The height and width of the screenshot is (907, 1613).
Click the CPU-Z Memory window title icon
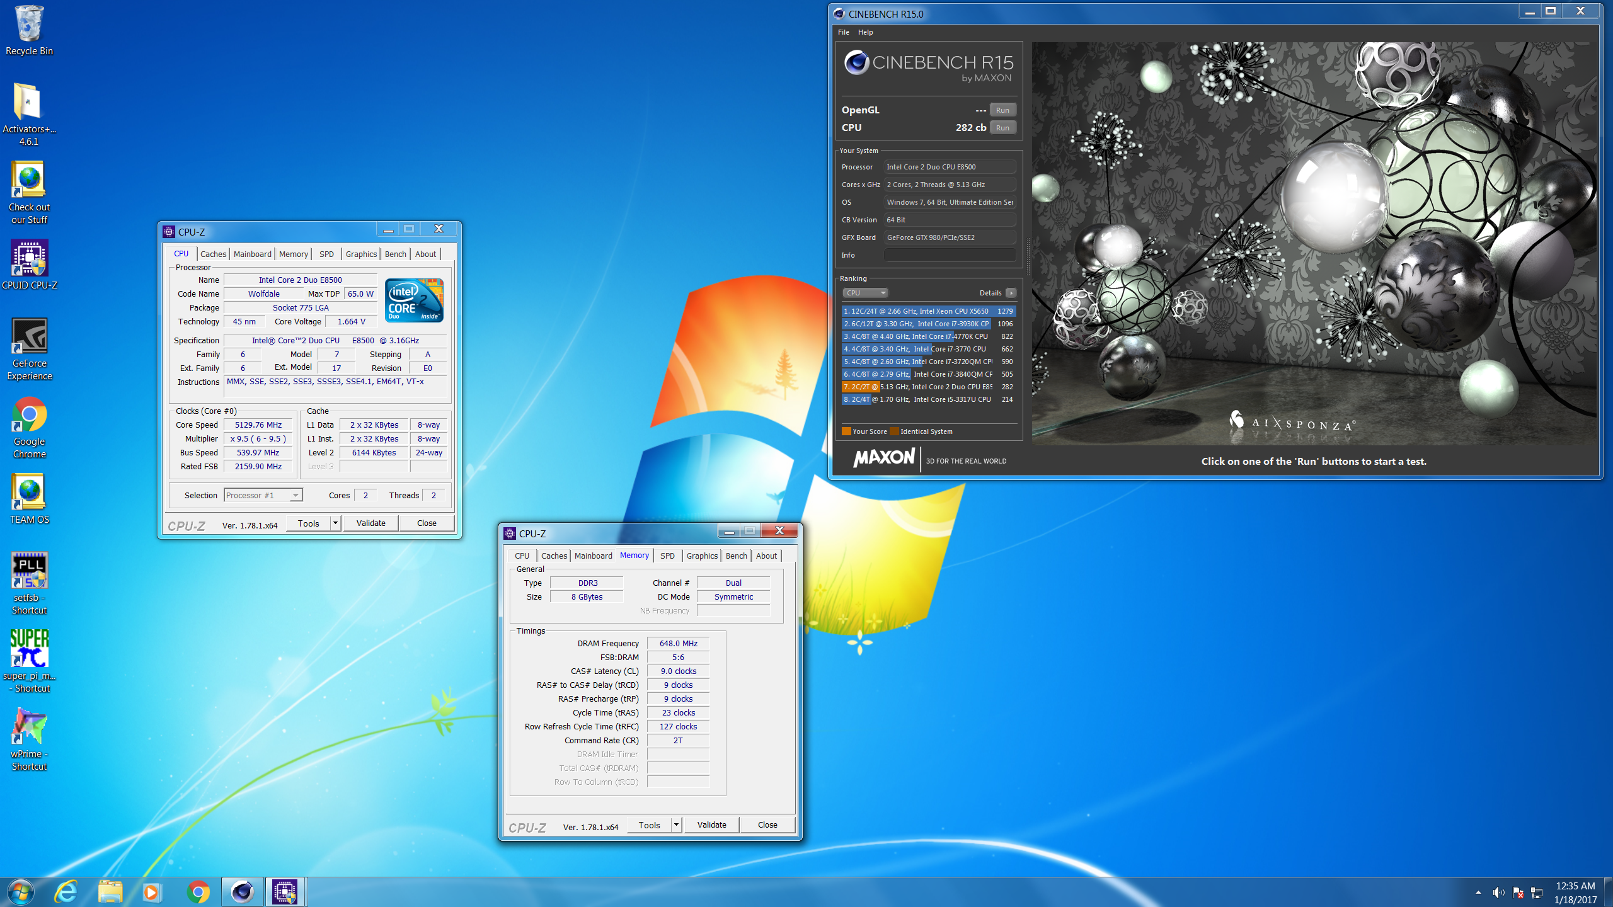(x=509, y=533)
